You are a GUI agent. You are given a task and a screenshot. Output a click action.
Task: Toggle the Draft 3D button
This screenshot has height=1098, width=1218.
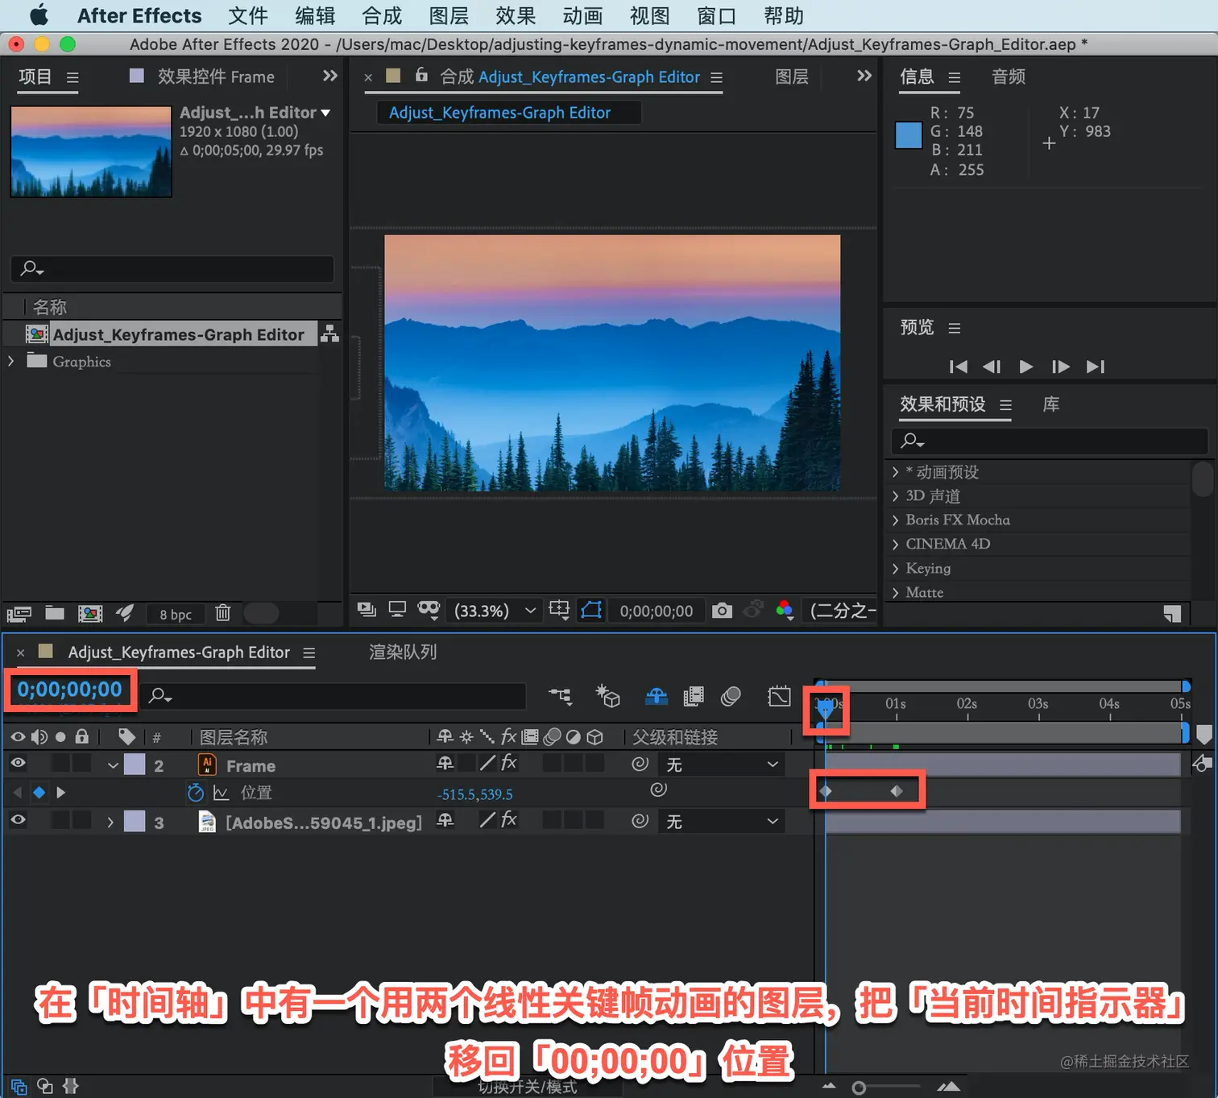click(607, 696)
